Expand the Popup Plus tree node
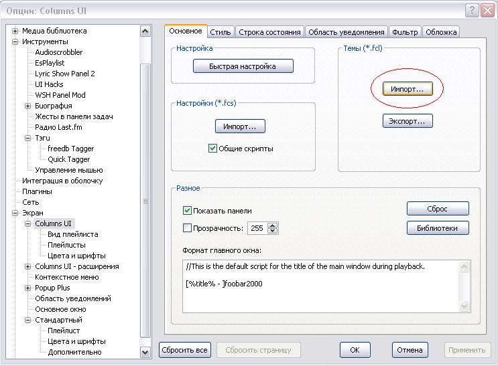Screen dimensions: 498x366 pos(28,288)
